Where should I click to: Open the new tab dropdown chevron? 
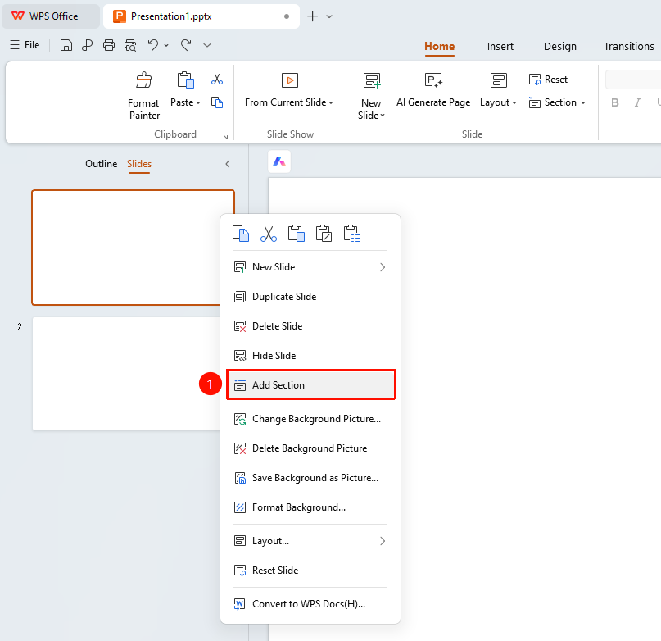coord(329,16)
